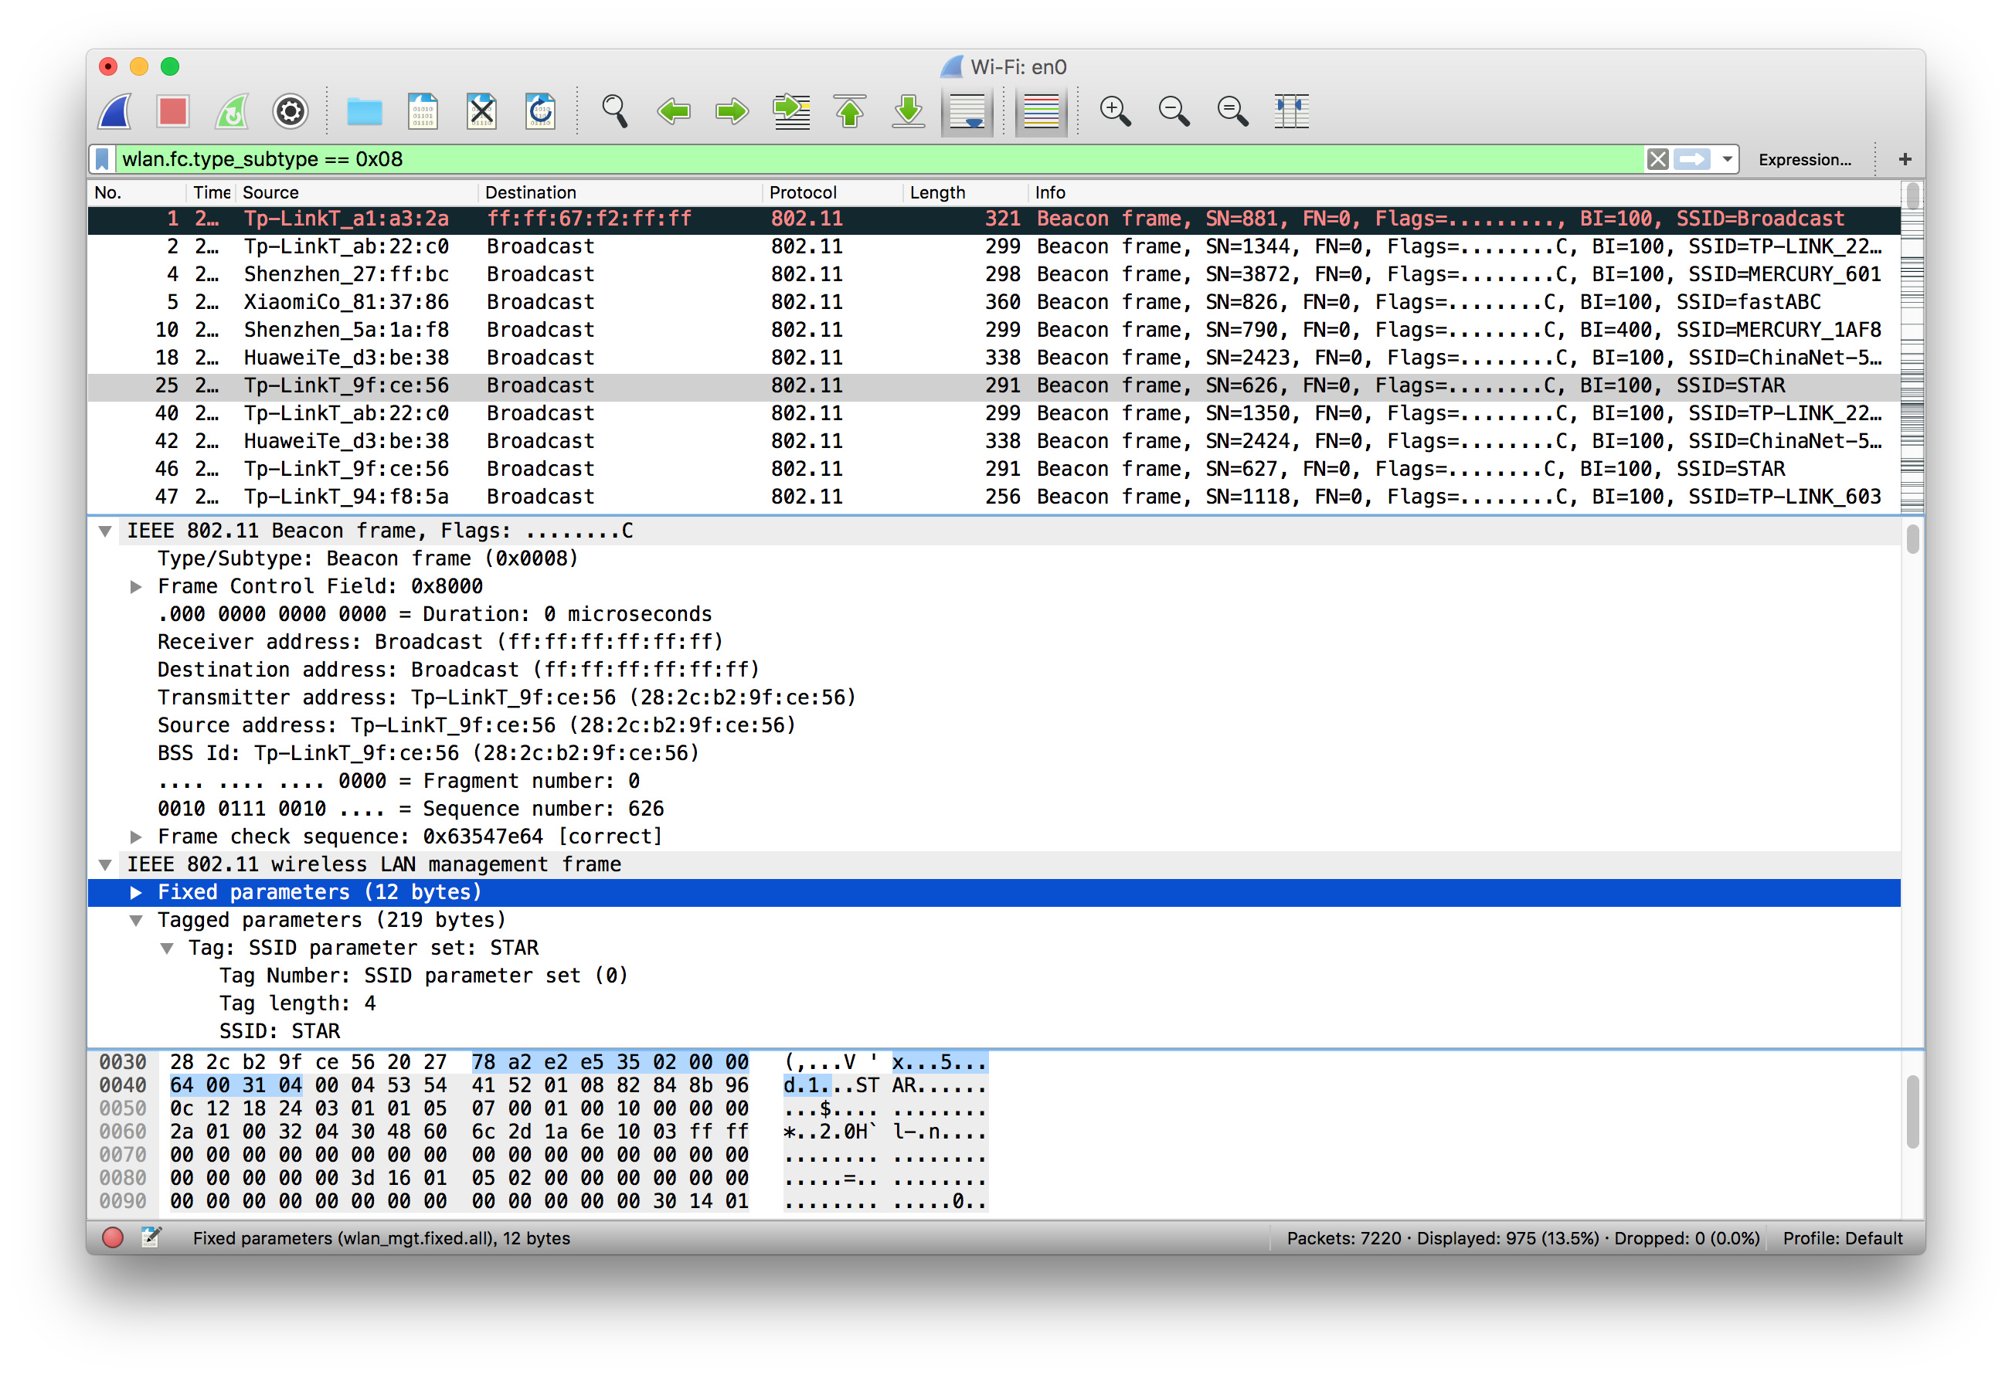Clear the current display filter

(x=1658, y=158)
